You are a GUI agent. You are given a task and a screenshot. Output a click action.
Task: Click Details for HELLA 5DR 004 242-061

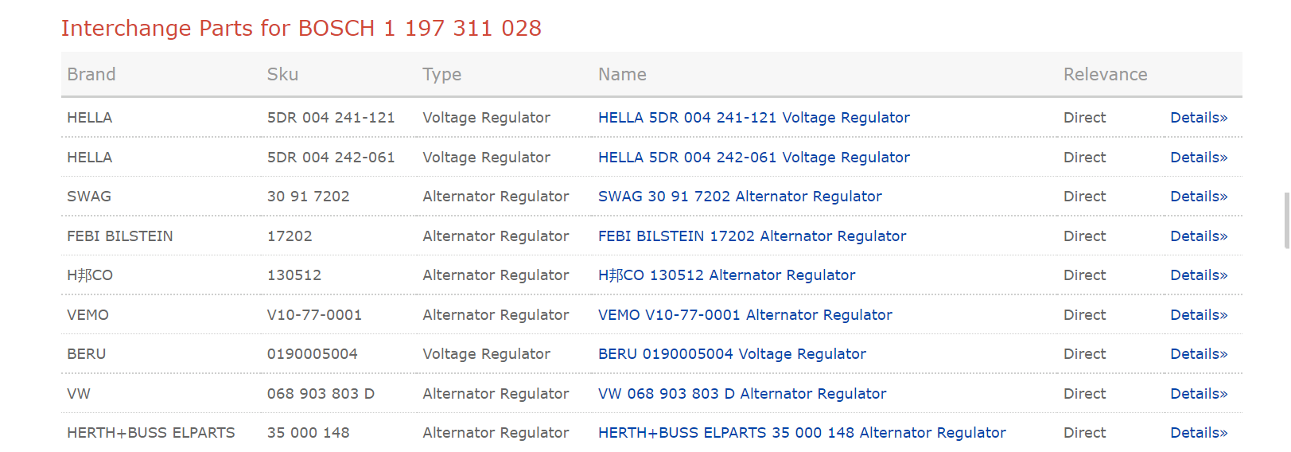pos(1198,158)
